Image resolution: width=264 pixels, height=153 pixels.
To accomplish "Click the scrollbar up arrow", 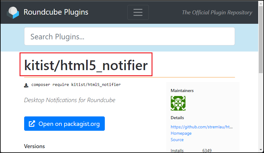I will click(261, 3).
